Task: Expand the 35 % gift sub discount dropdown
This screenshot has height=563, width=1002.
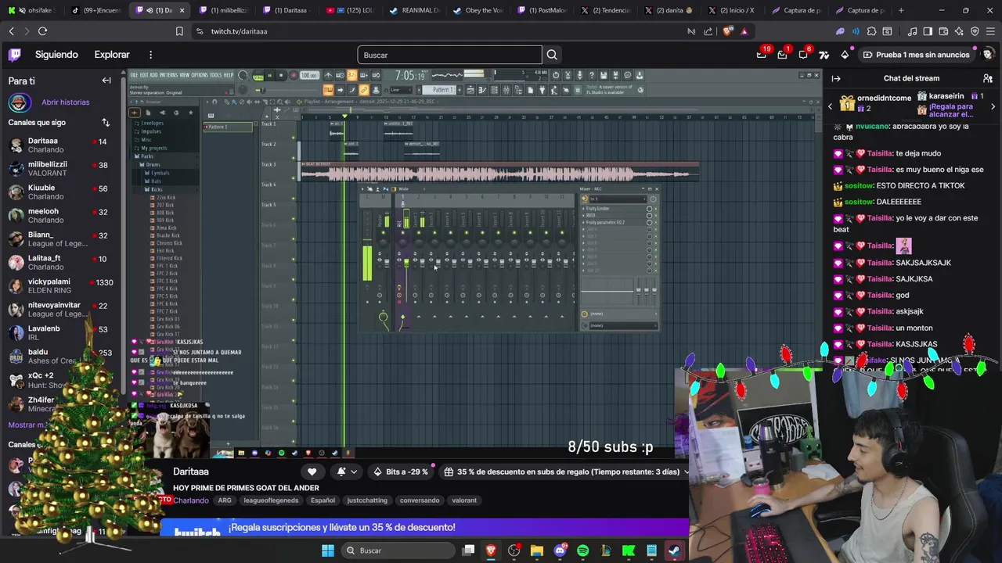Action: pos(687,472)
